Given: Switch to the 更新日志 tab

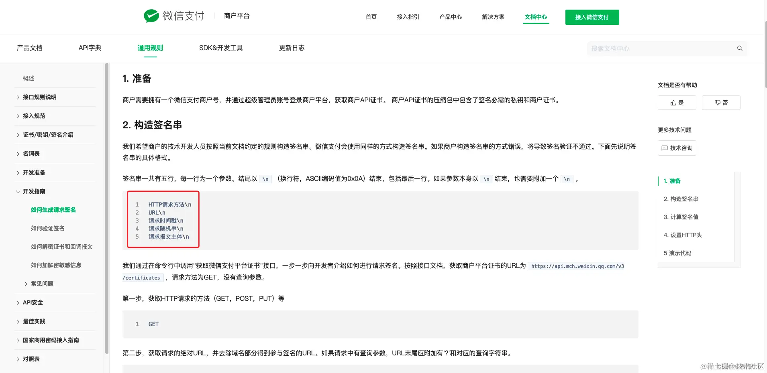Looking at the screenshot, I should 292,48.
